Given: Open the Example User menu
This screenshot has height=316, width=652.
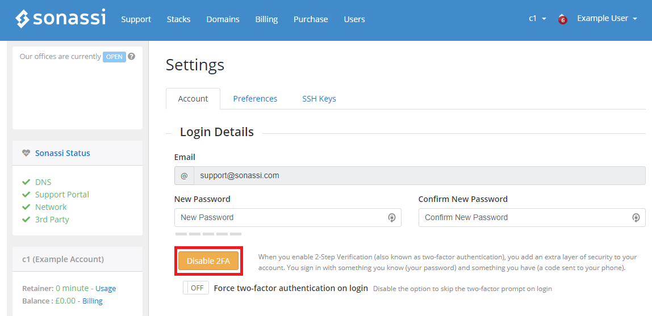Looking at the screenshot, I should [x=607, y=19].
